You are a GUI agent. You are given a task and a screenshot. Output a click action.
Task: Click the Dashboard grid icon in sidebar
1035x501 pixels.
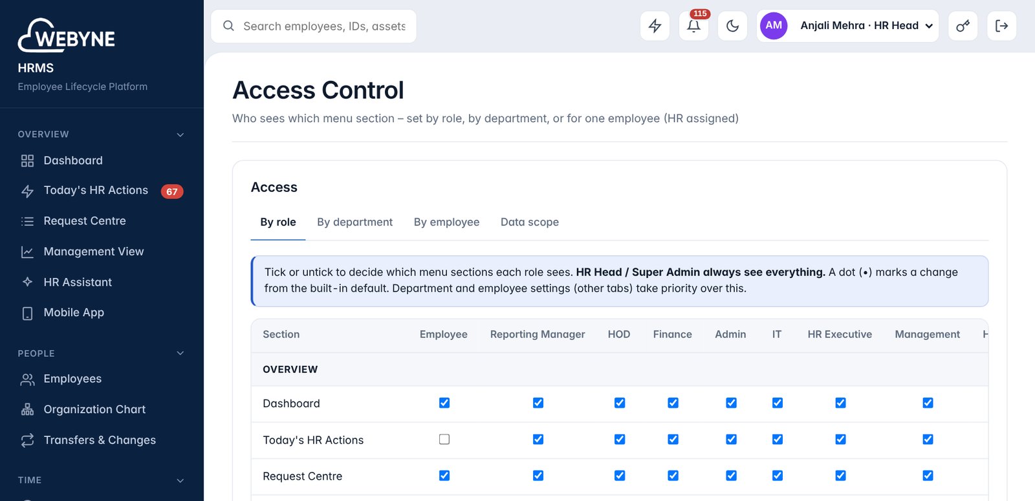(27, 161)
